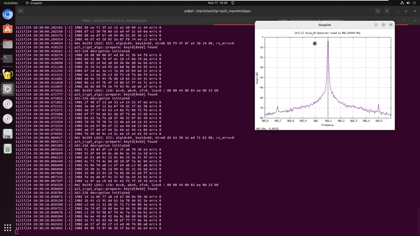
Task: Click the Gnuplot coordinates status readout
Action: (267, 129)
